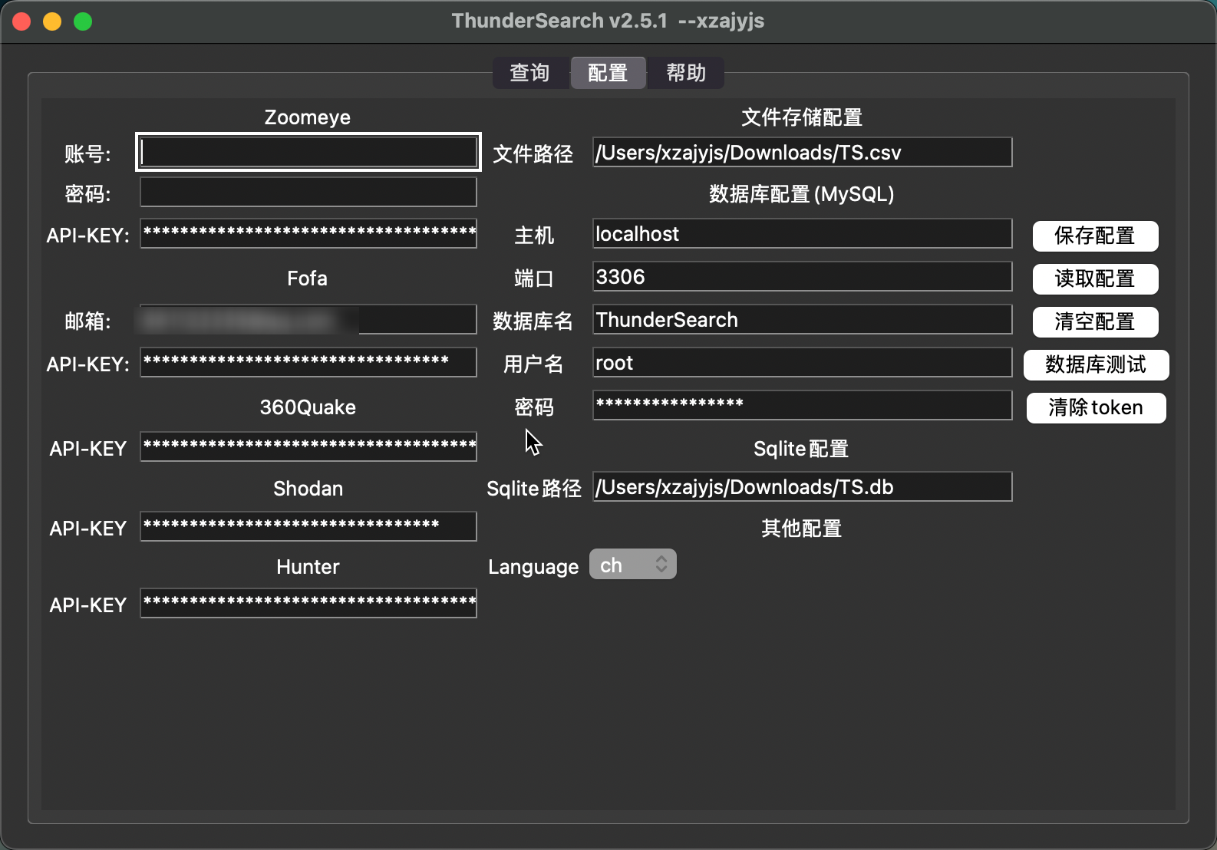1217x850 pixels.
Task: Click the 清除token button
Action: point(1096,407)
